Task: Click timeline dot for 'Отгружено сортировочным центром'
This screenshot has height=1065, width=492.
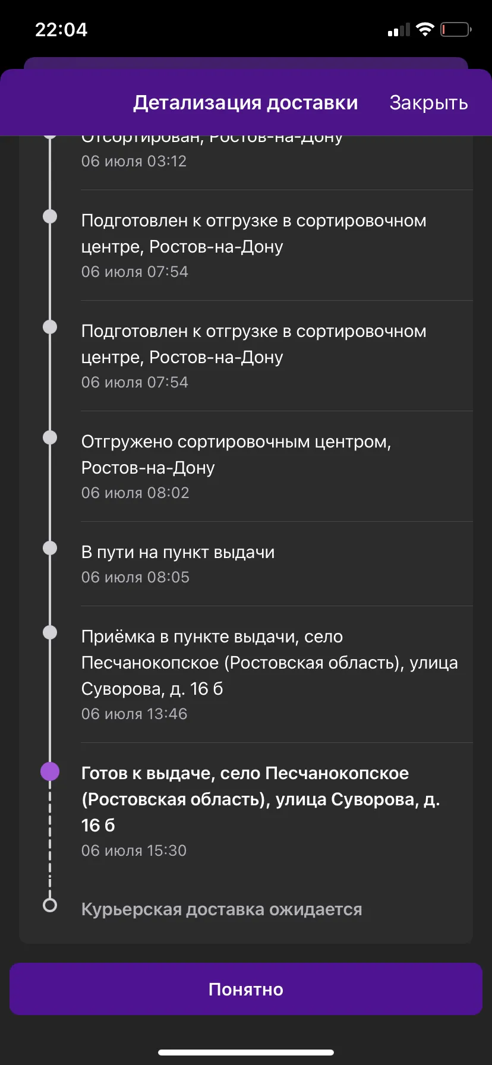Action: tap(50, 437)
